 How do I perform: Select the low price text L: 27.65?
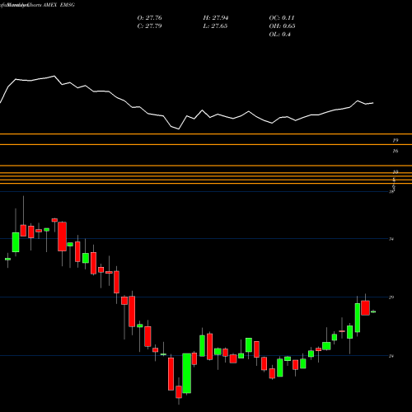coord(215,26)
